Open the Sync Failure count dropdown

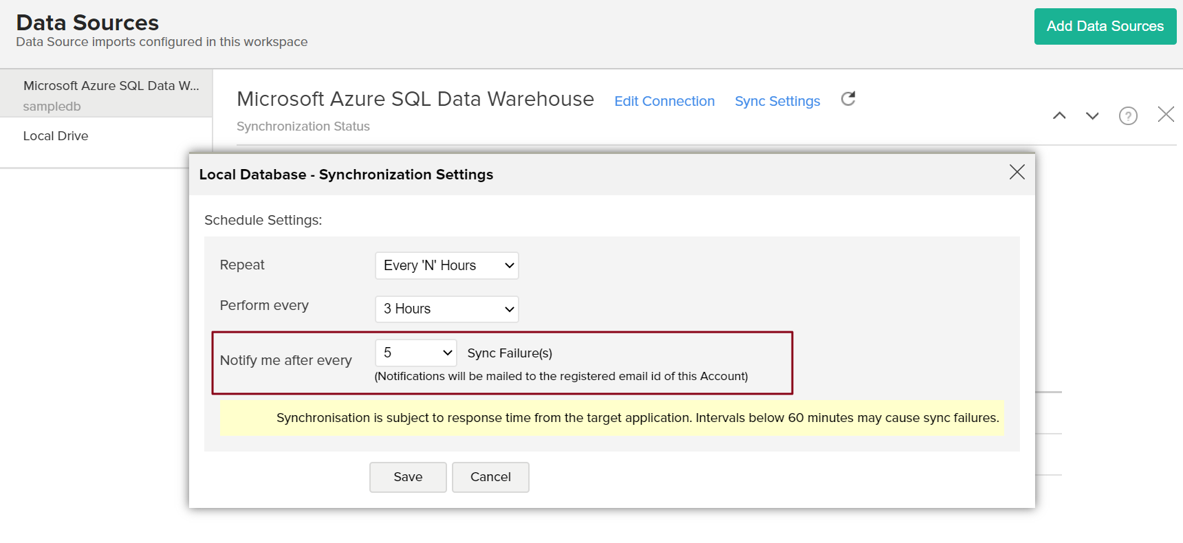[x=416, y=353]
